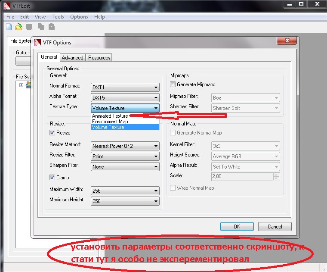Open the Alpha Format DXT5 dropdown
This screenshot has width=327, height=272.
[x=125, y=97]
